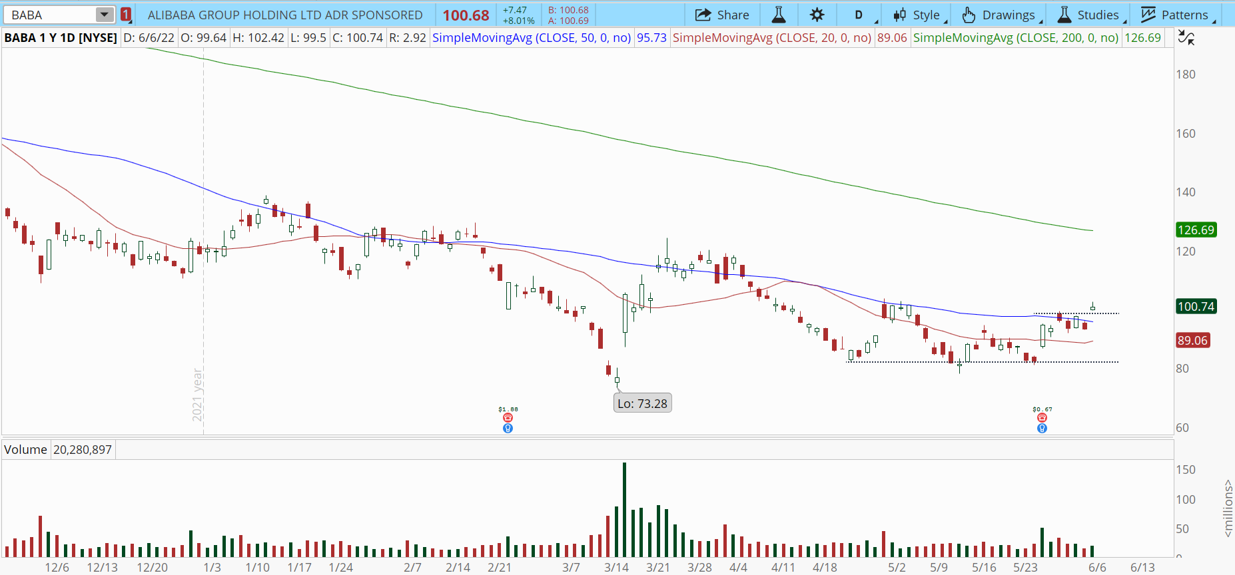The width and height of the screenshot is (1235, 575).
Task: Click the last price 100.68
Action: click(466, 15)
